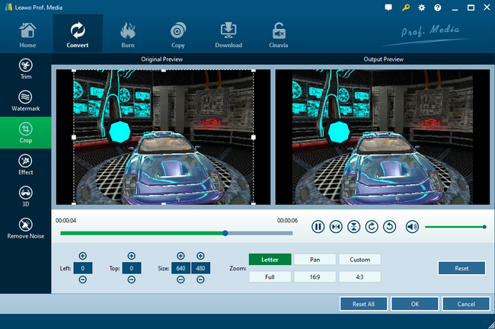Click the vertical flip icon
The image size is (495, 329).
coord(353,226)
